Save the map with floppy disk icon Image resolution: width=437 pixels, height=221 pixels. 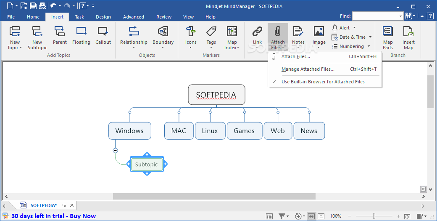tap(33, 5)
